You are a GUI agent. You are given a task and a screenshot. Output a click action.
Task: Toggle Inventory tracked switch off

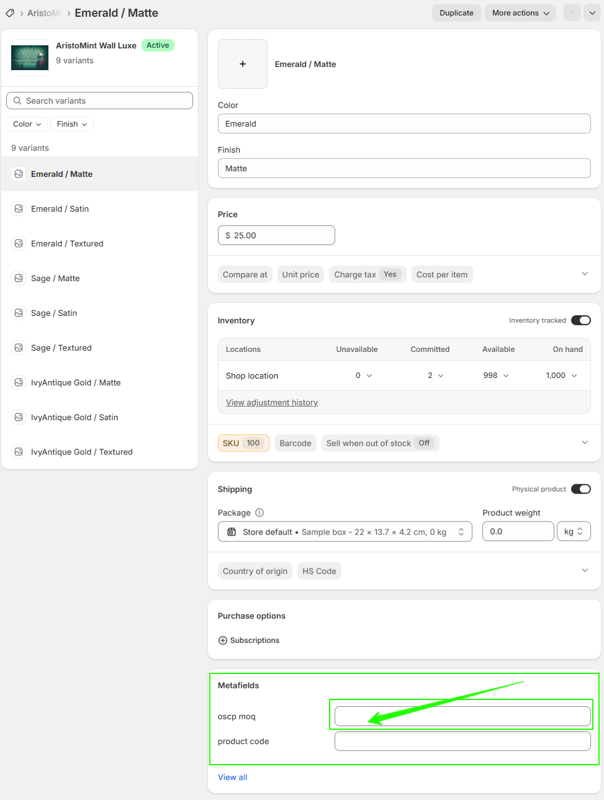[x=580, y=320]
